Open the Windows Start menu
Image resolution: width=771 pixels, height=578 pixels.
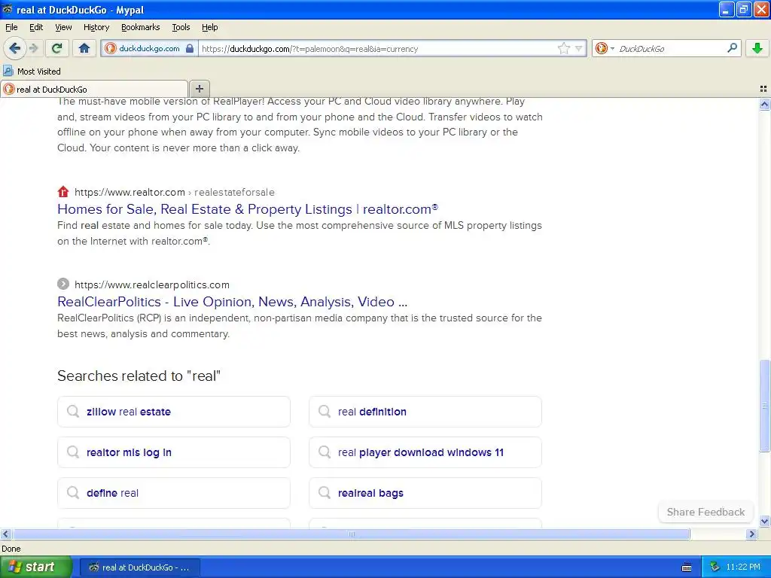[36, 567]
